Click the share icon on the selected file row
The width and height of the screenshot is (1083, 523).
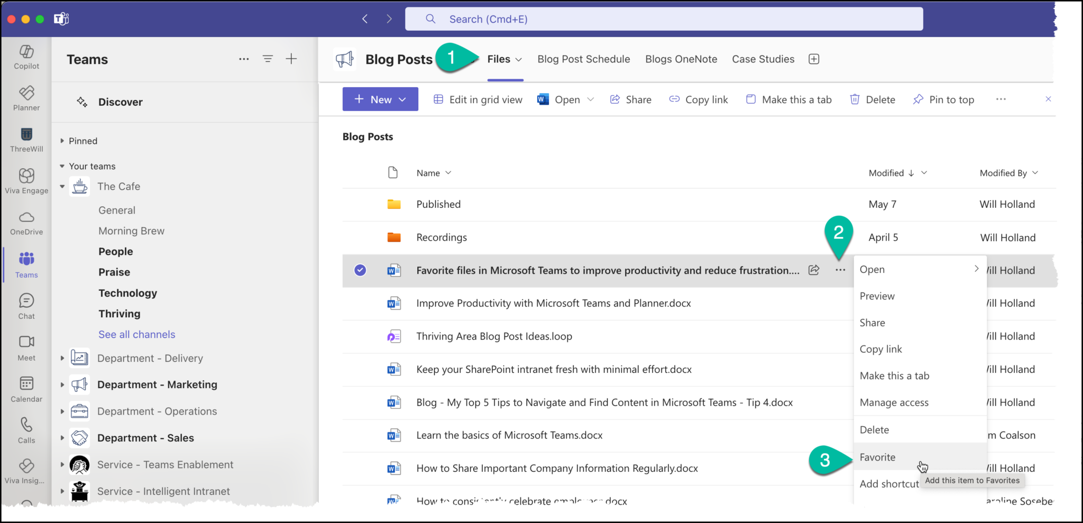(813, 270)
